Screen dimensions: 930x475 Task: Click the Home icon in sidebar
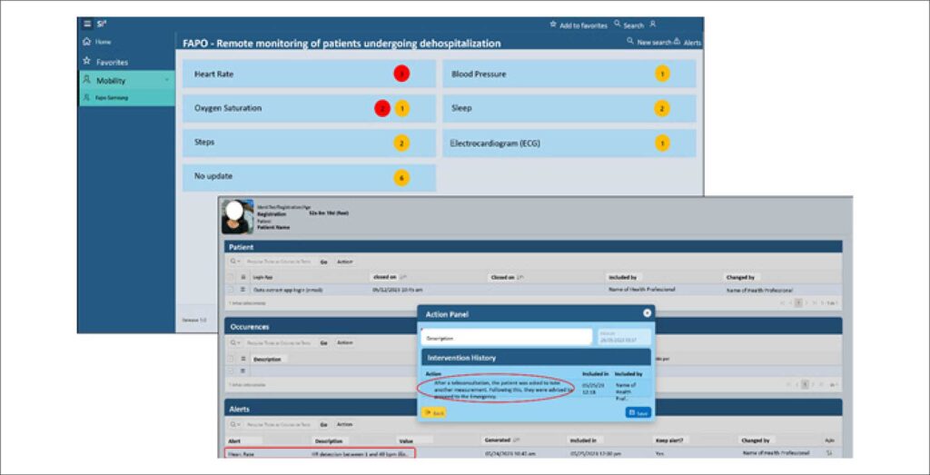86,42
